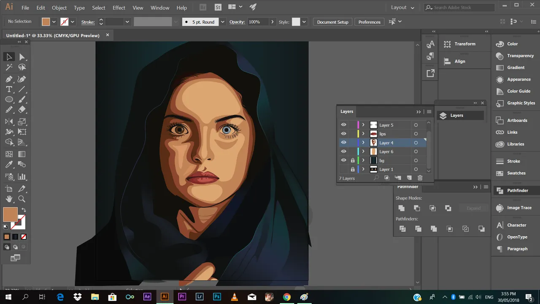Select the Eyedropper tool
The image size is (540, 304).
click(9, 165)
